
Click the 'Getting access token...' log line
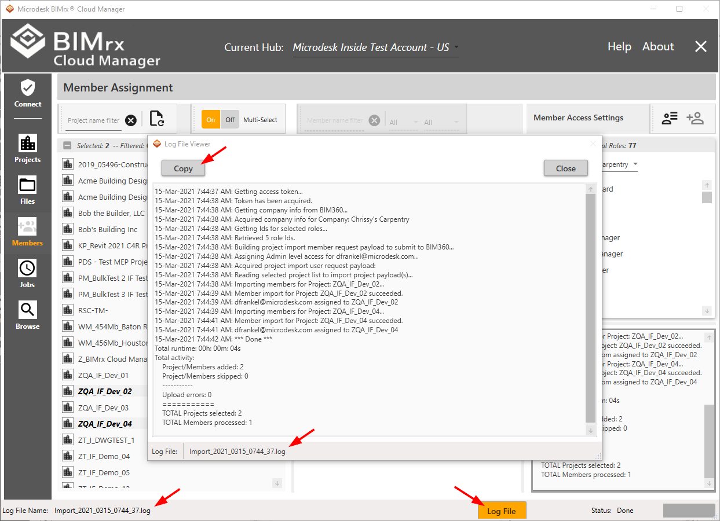click(x=228, y=192)
